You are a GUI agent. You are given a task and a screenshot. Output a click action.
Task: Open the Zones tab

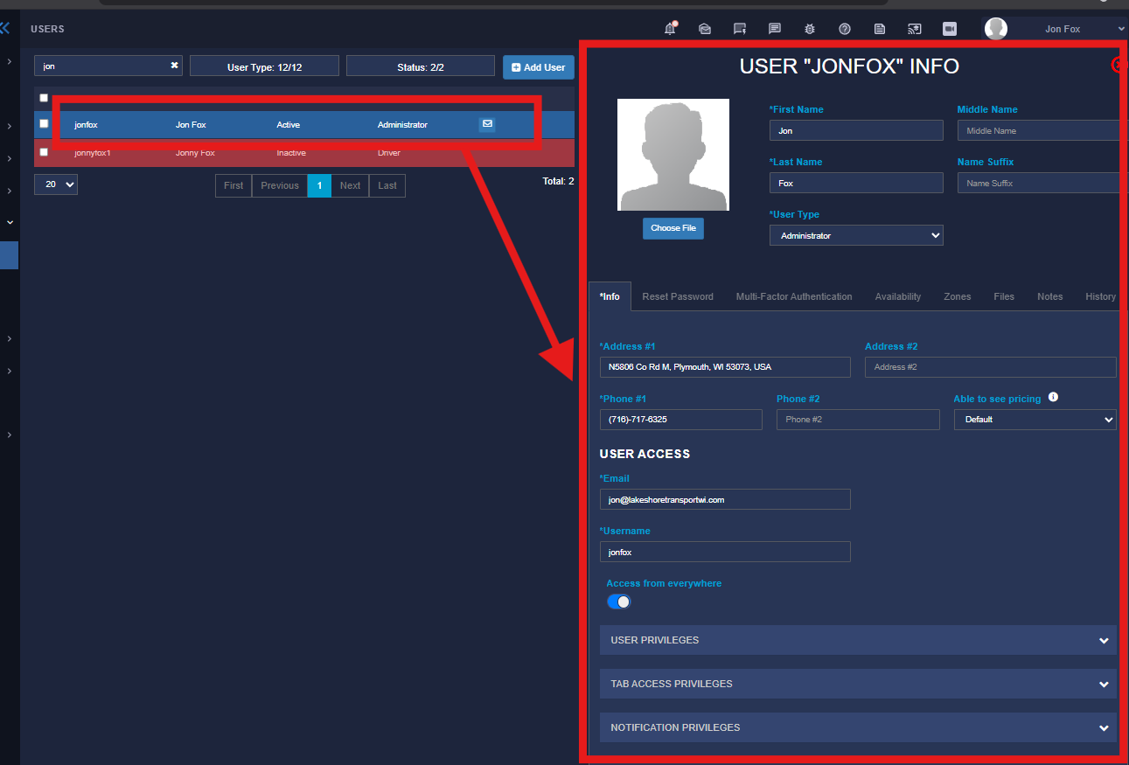point(958,296)
